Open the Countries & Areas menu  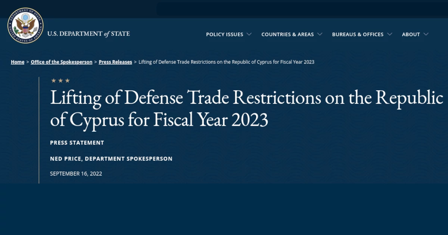pos(287,34)
